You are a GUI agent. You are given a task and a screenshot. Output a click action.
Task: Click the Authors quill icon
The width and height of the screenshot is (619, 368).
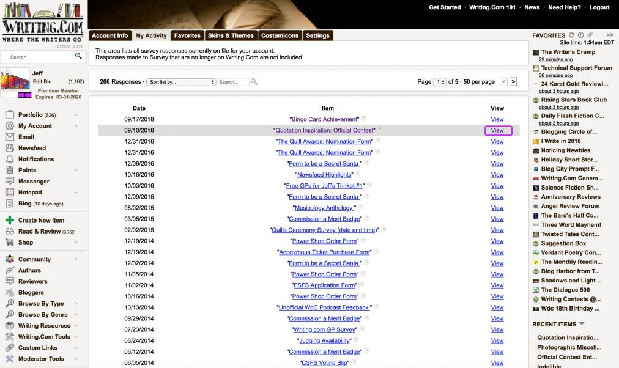[x=10, y=270]
